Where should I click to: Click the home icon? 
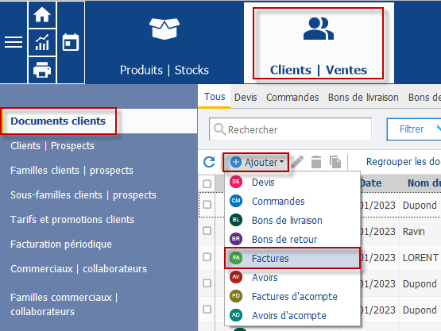point(42,14)
